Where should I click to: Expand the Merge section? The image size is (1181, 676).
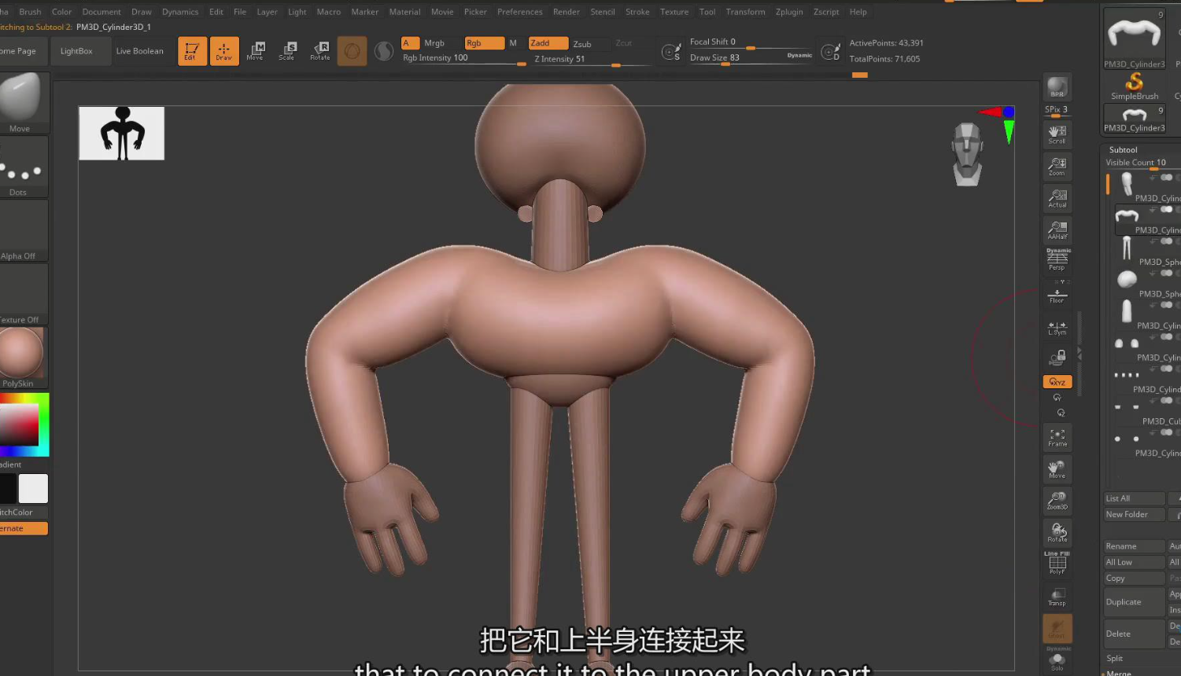(1119, 673)
